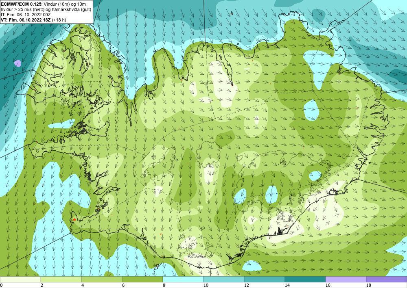Click the medium teal 12–14 m/s legend swatch

click(265, 279)
